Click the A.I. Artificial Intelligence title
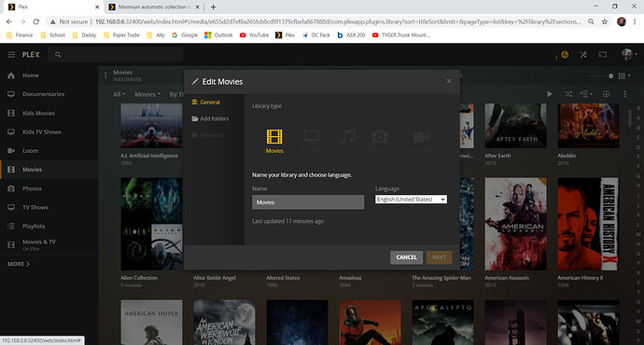Viewport: 644px width, 345px height. 149,156
